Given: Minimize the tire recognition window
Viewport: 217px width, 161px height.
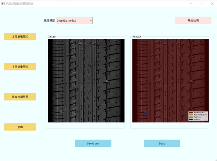Looking at the screenshot, I should click(191, 3).
